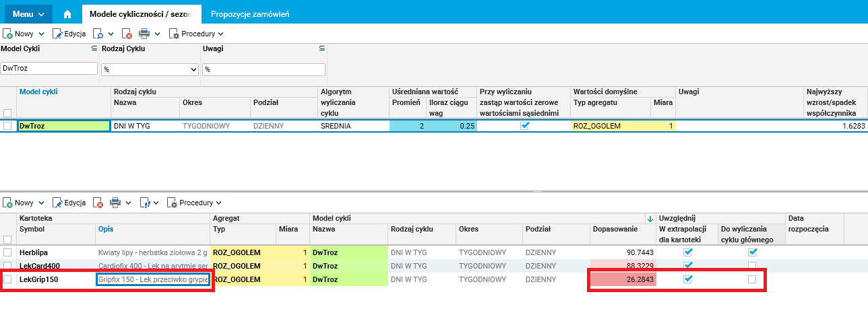Click the filter operator icon beside Uwagi

[x=321, y=48]
